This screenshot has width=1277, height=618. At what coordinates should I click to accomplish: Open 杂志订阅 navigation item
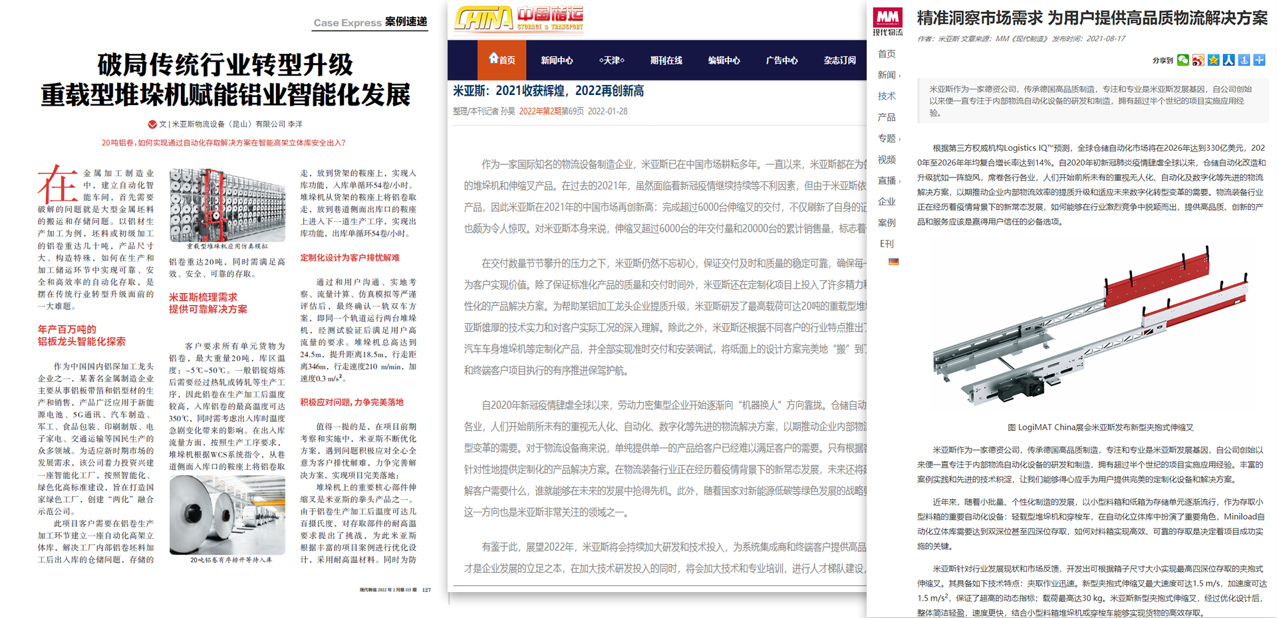[x=840, y=60]
